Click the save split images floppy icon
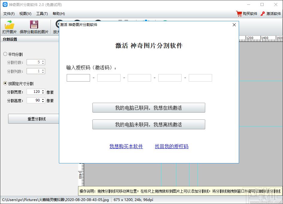The height and width of the screenshot is (204, 283). 34,24
